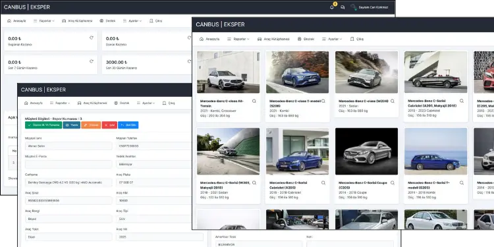Click magnifier on C-Serisi (W205, Makyajlı) Sedan card
The image size is (494, 247).
click(254, 182)
